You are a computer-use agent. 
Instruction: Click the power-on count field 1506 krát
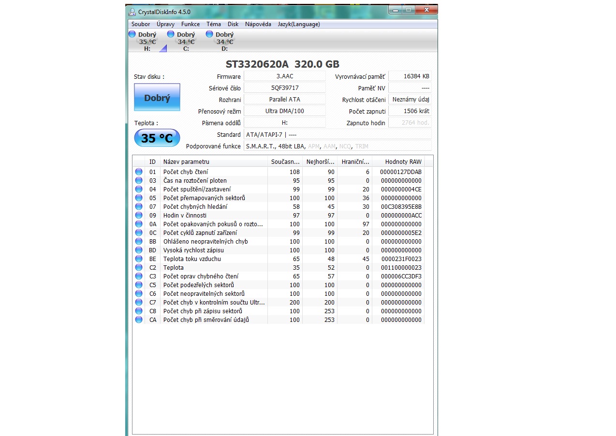(410, 111)
